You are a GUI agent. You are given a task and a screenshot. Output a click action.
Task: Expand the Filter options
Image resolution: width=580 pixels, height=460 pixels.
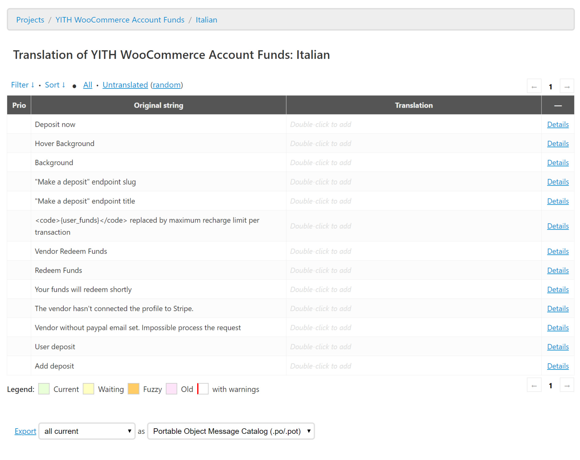tap(23, 85)
